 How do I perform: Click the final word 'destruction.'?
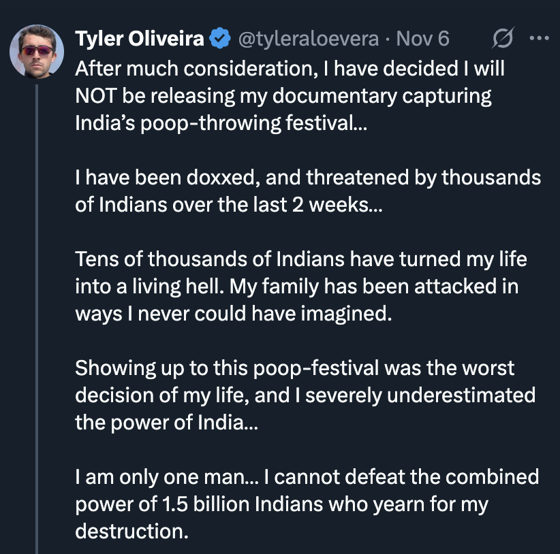tap(131, 531)
